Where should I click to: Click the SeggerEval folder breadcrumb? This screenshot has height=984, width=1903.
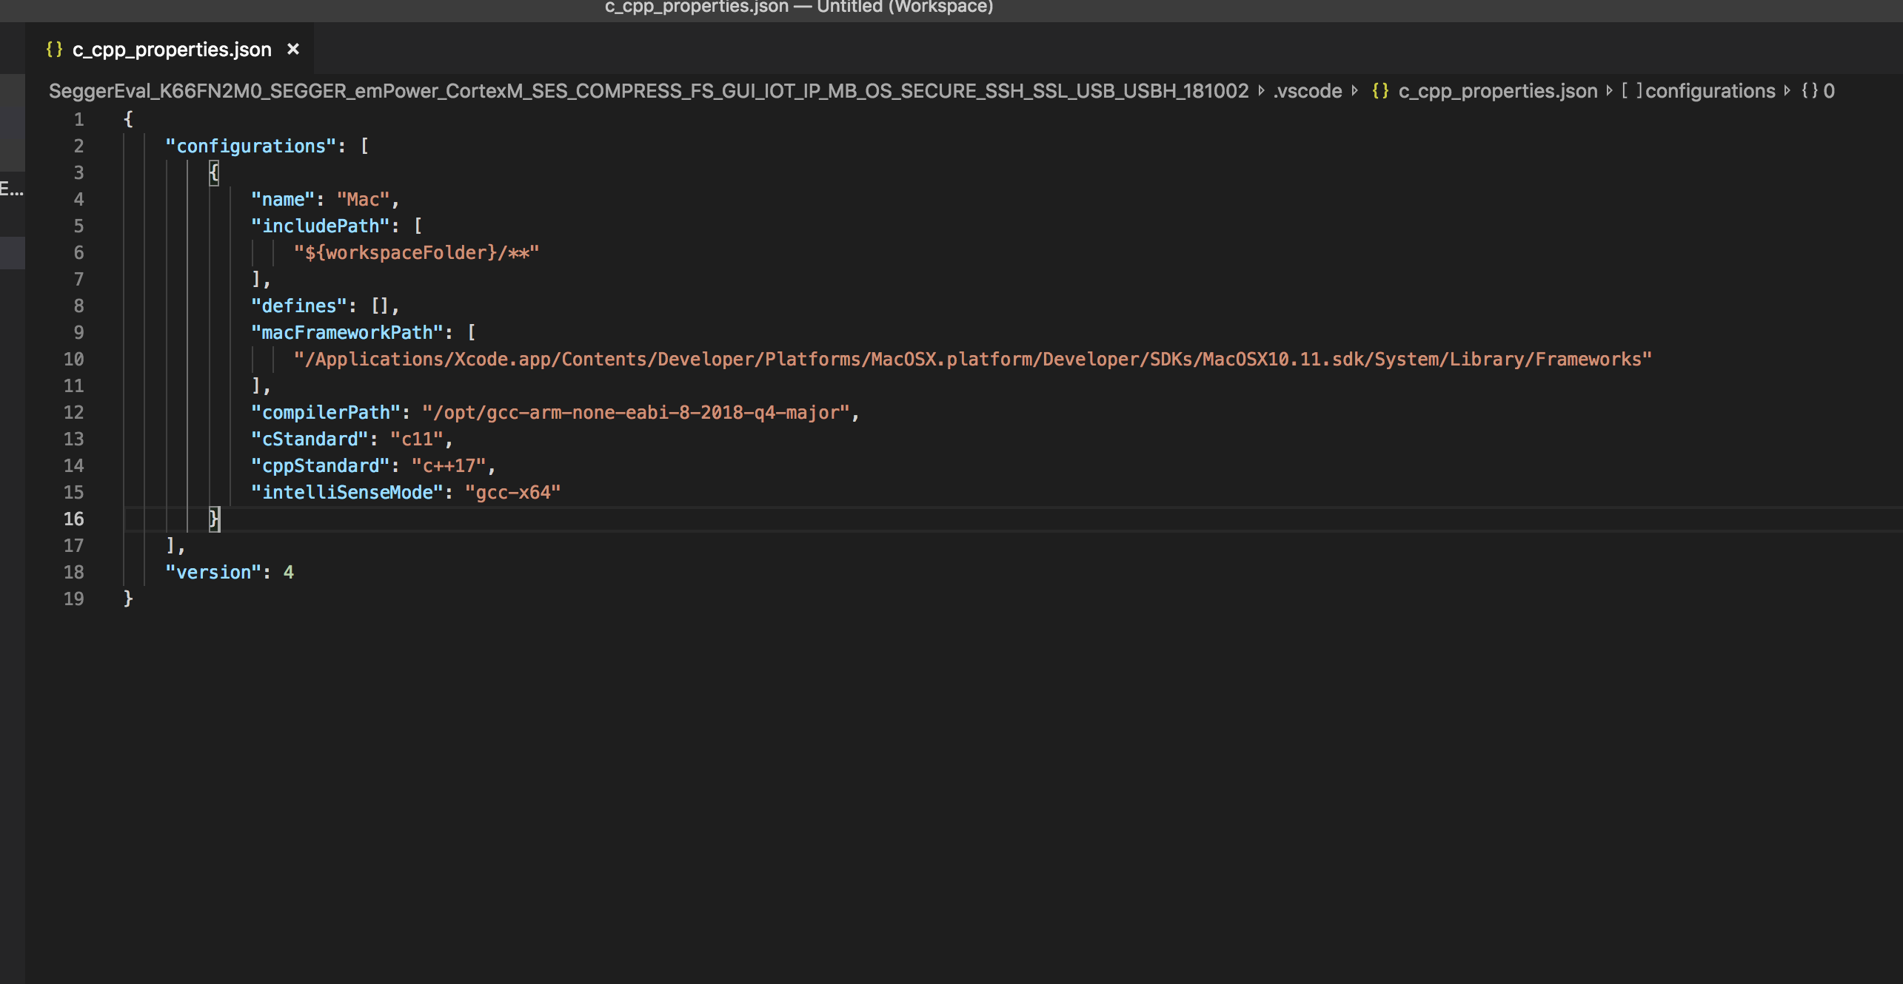click(x=648, y=91)
